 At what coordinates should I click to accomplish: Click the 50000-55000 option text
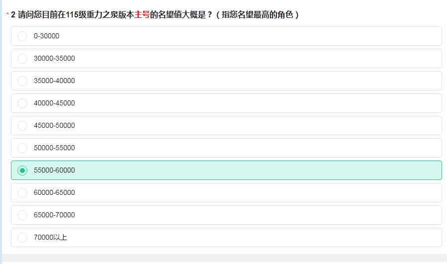point(54,148)
